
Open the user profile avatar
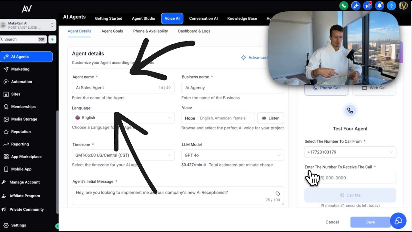click(x=403, y=5)
